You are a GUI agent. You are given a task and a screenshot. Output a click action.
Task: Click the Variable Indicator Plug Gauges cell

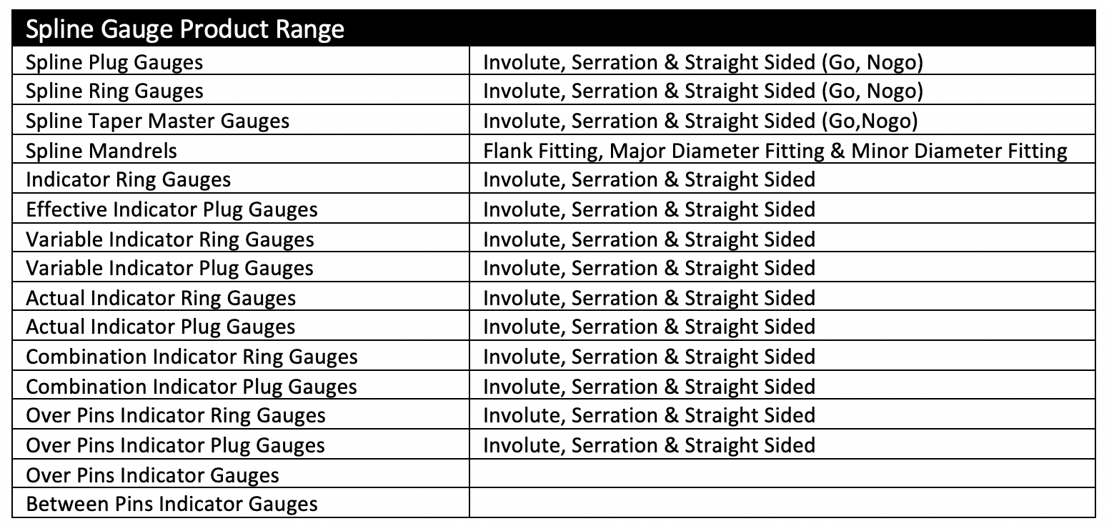(x=241, y=268)
